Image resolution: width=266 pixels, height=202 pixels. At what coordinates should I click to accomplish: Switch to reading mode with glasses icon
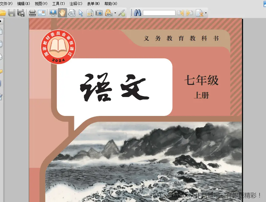click(x=72, y=13)
